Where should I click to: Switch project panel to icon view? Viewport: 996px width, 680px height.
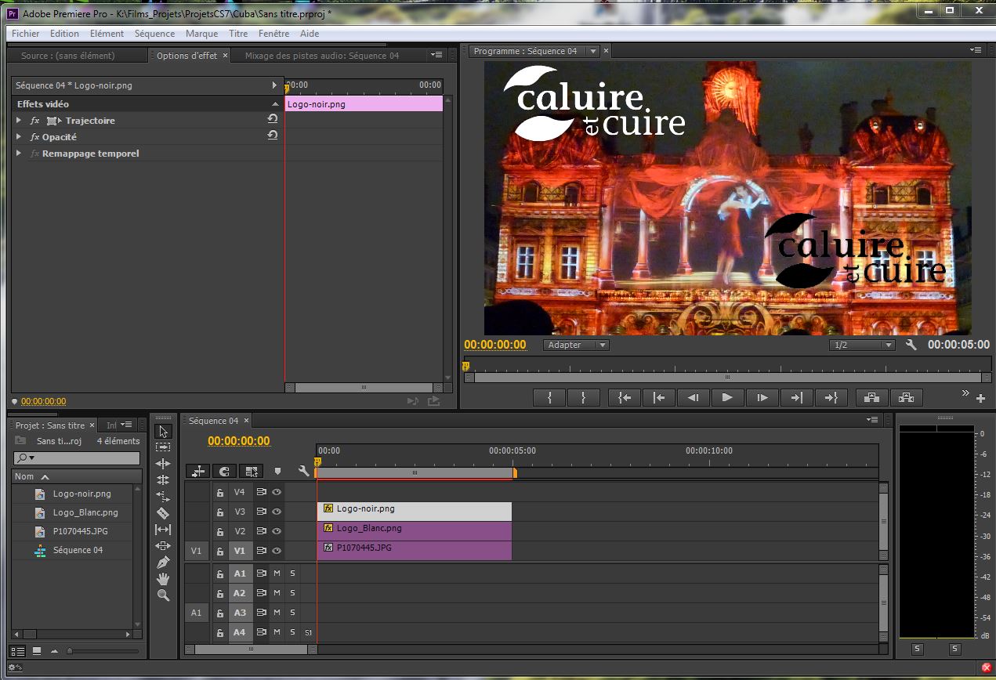[x=37, y=651]
